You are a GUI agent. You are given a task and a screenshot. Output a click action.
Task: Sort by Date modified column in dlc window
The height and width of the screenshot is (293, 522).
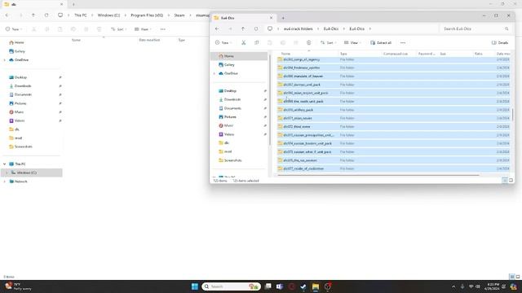click(x=149, y=40)
